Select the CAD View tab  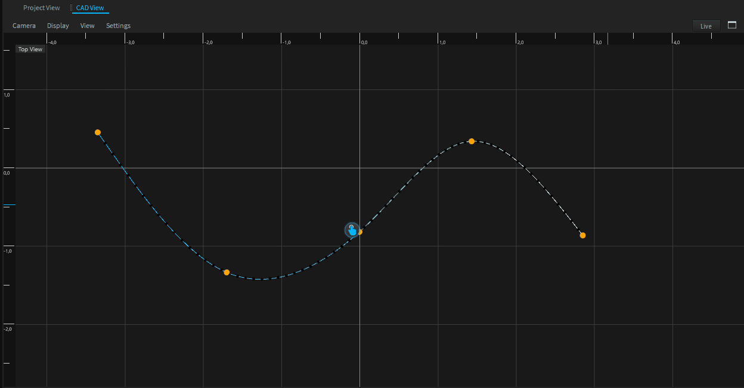(x=90, y=8)
